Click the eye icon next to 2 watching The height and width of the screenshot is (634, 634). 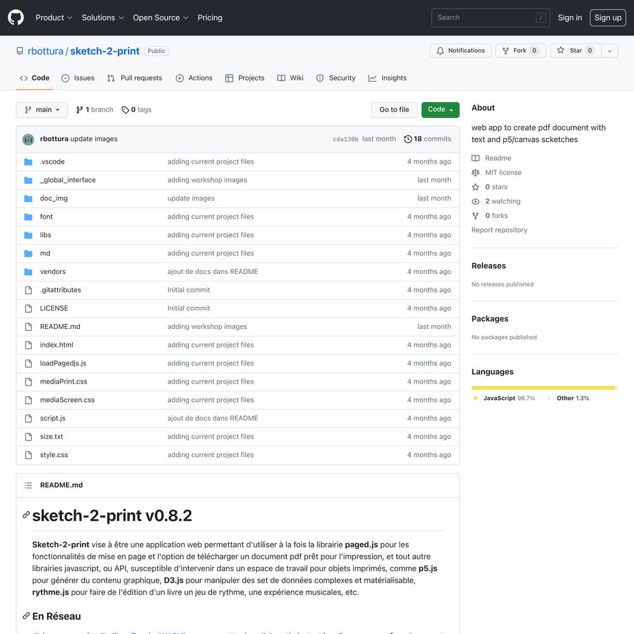click(475, 202)
